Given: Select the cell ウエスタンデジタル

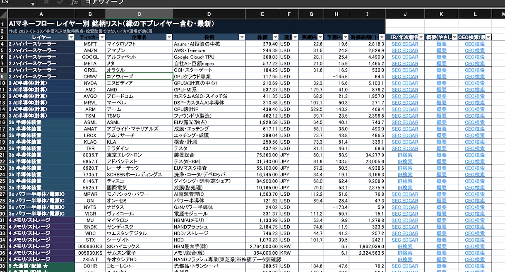Looking at the screenshot, I should tap(139, 233).
